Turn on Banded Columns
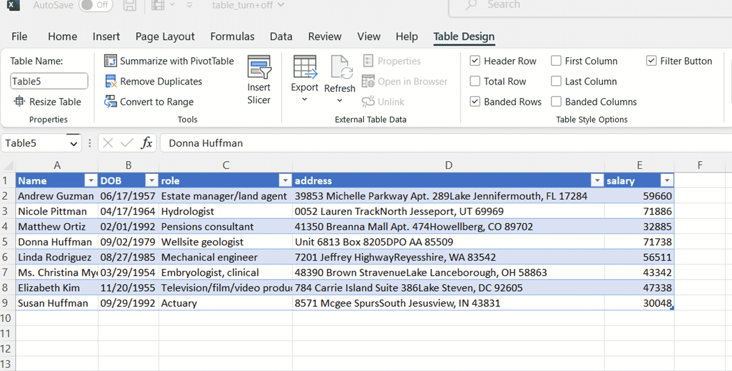The width and height of the screenshot is (732, 371). 556,102
